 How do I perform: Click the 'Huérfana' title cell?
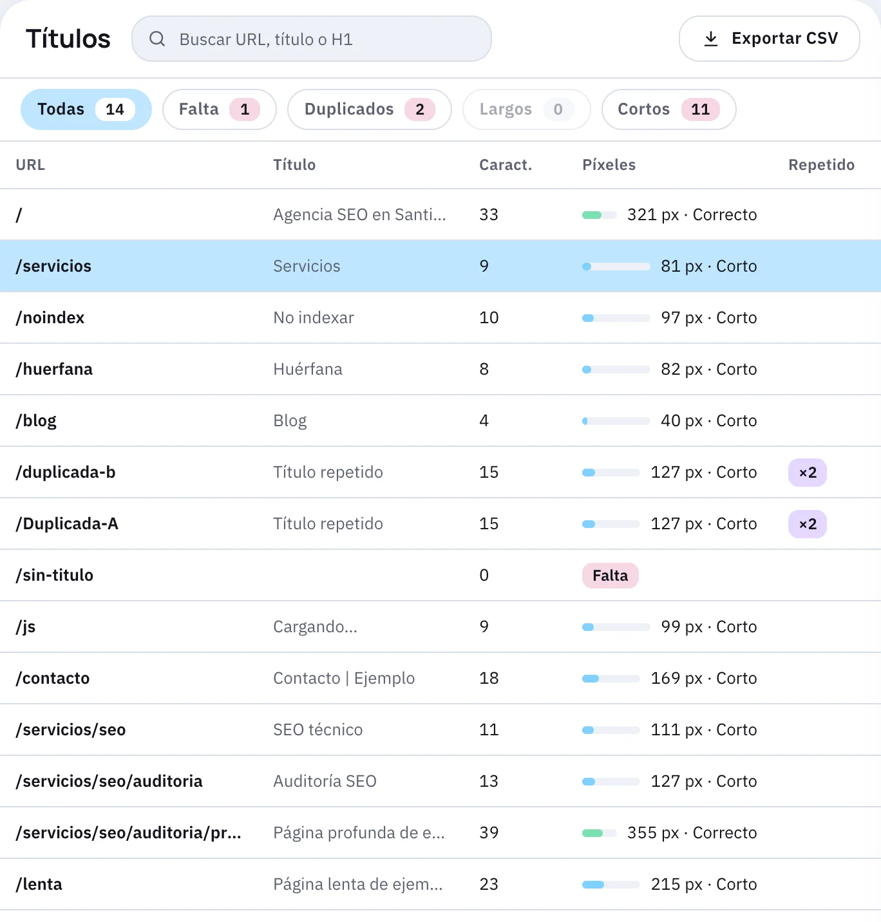308,370
